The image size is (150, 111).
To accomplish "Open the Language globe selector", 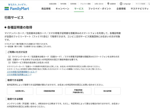I will click(125, 4).
